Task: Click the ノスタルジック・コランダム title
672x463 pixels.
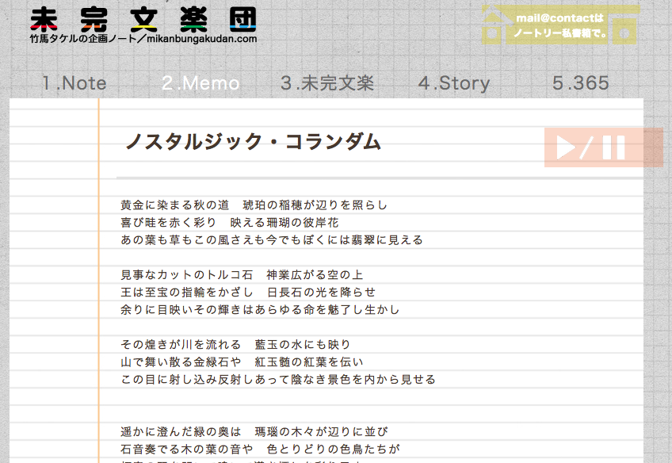Action: pos(254,142)
